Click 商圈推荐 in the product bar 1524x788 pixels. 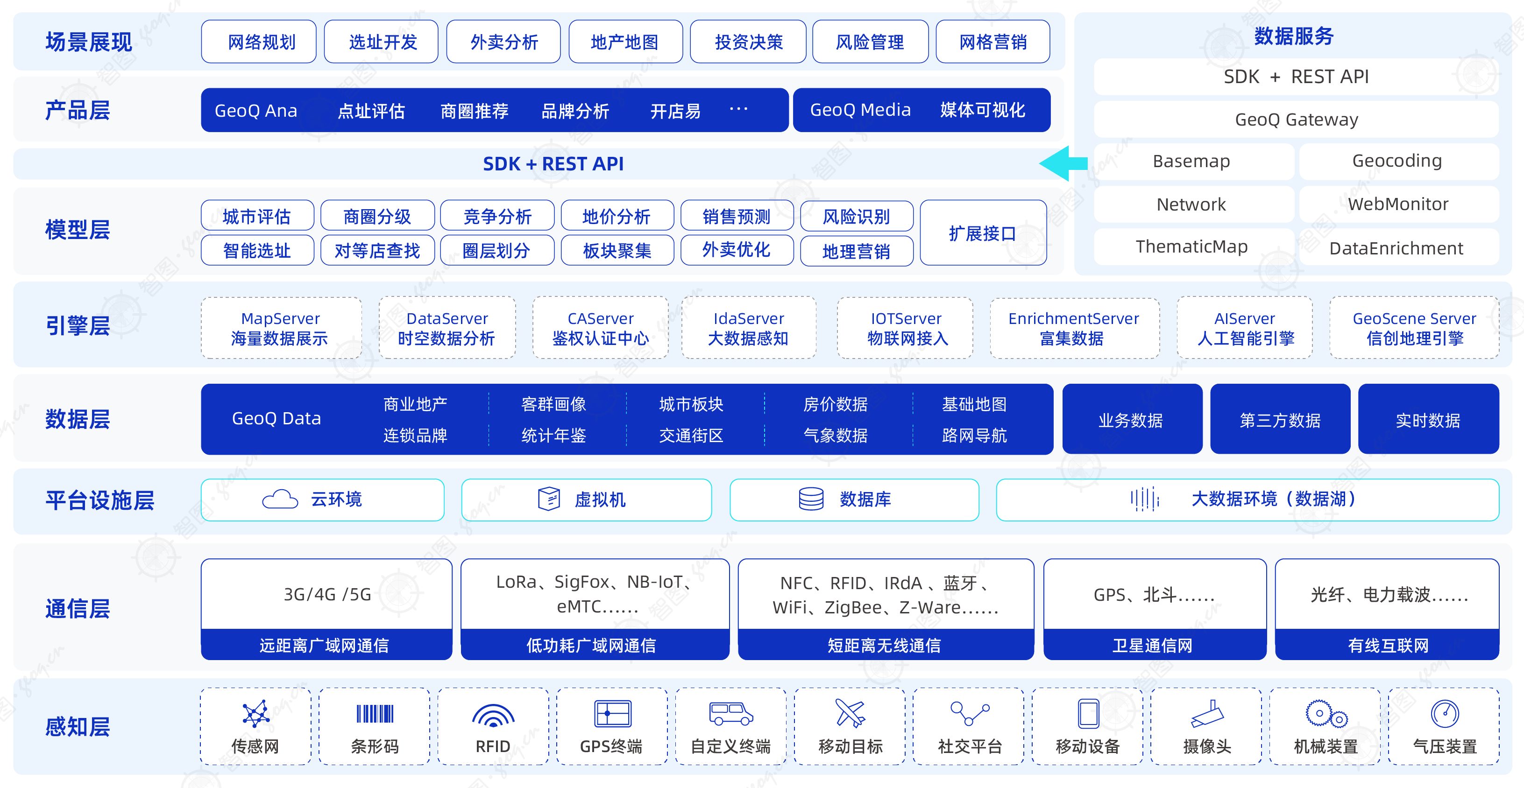(x=475, y=111)
